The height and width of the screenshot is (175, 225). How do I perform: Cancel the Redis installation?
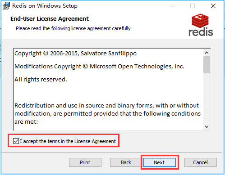tap(201, 162)
